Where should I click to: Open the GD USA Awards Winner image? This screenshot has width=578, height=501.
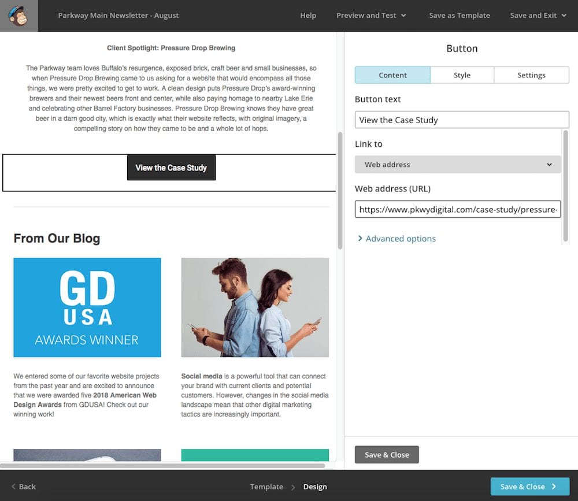(87, 307)
